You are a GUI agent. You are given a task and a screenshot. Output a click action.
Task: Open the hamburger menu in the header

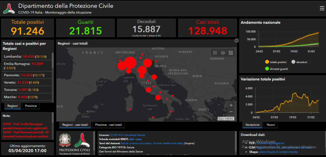322,8
